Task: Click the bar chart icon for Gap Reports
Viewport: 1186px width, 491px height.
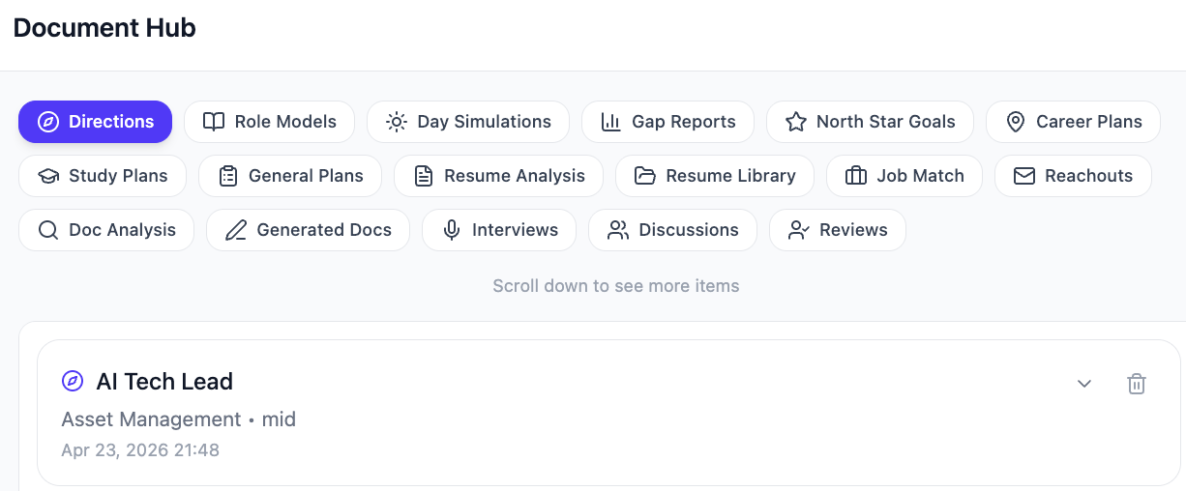Action: (x=611, y=122)
